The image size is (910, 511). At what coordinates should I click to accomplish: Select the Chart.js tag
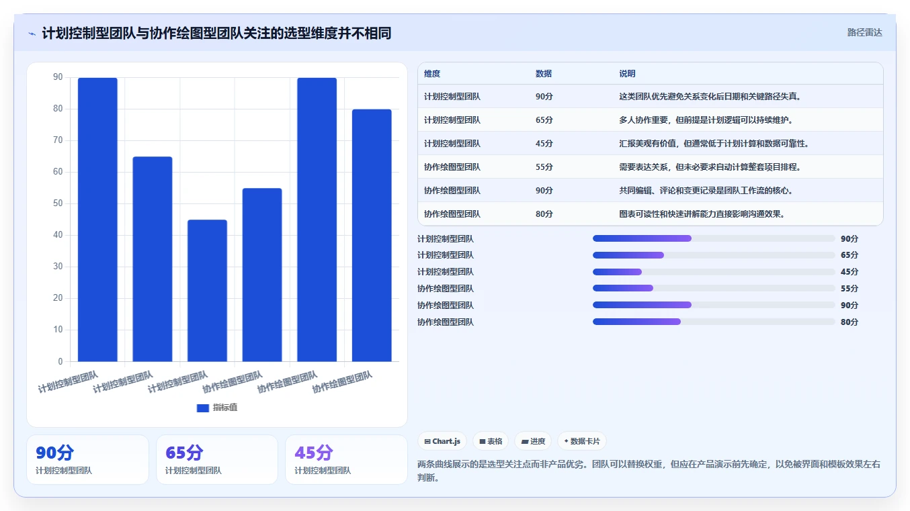tap(442, 441)
